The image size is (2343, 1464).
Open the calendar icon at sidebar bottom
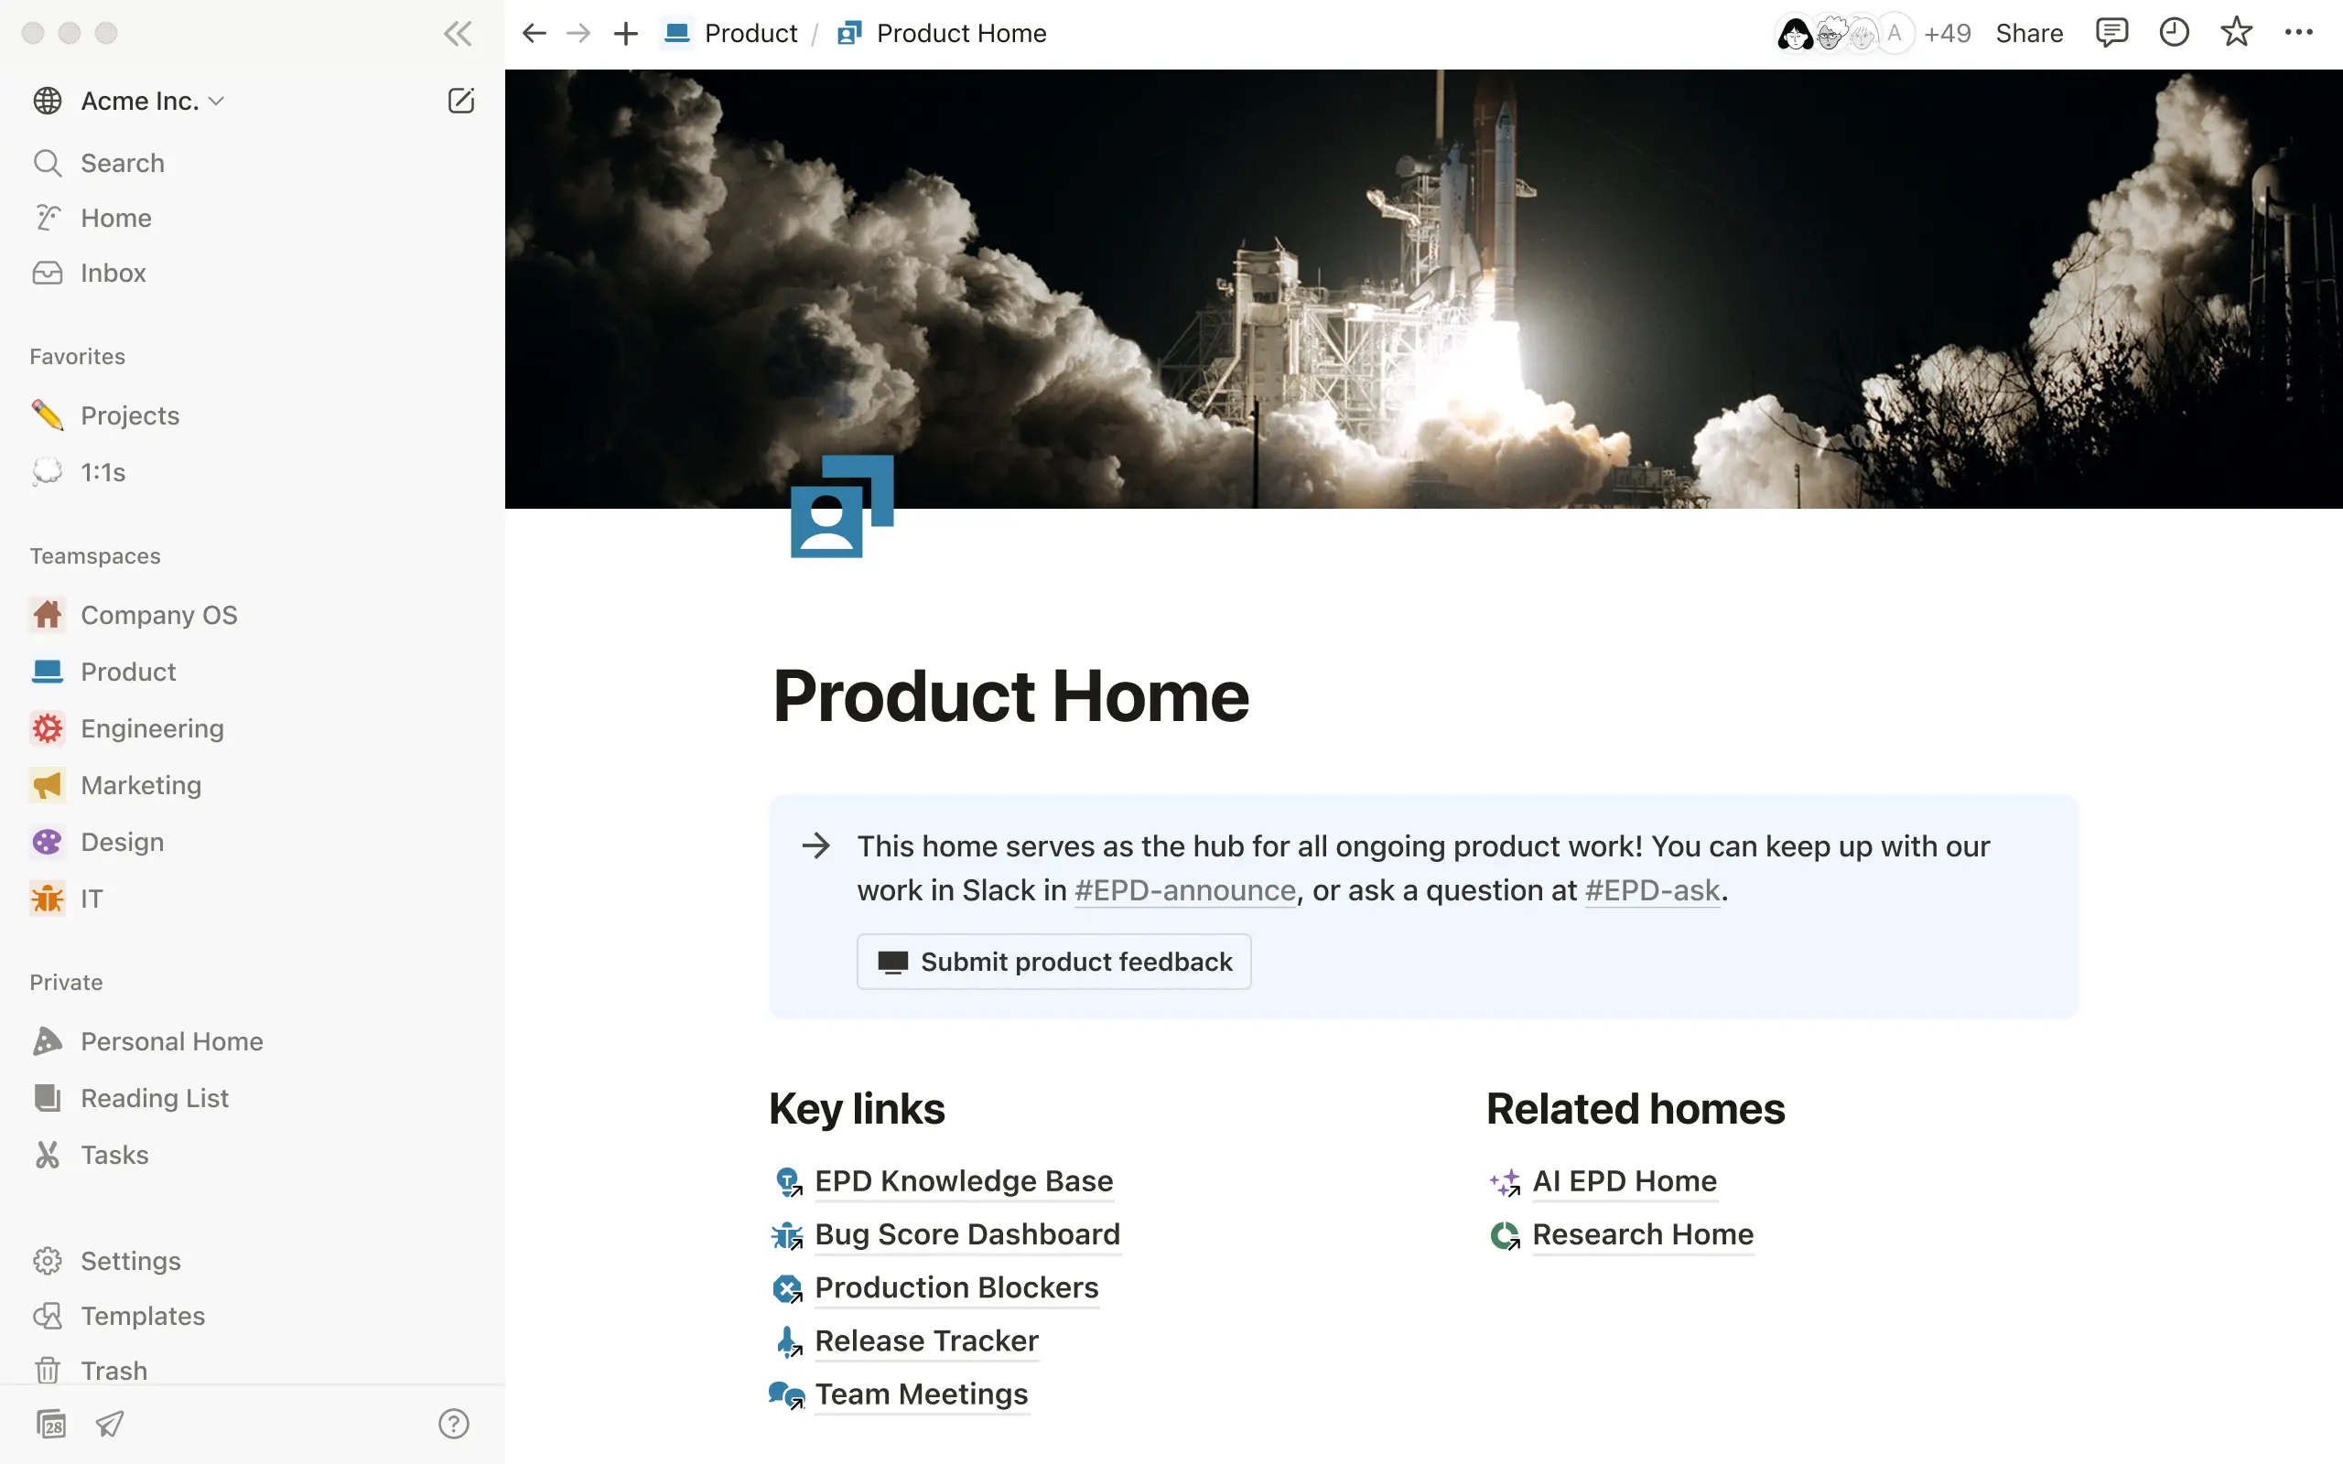(50, 1424)
